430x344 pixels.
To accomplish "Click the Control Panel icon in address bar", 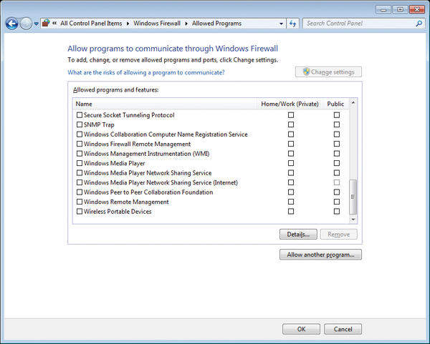I will [46, 24].
